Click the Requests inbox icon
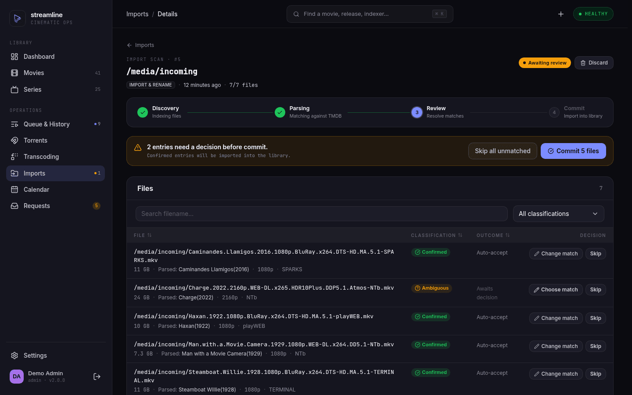 [14, 206]
